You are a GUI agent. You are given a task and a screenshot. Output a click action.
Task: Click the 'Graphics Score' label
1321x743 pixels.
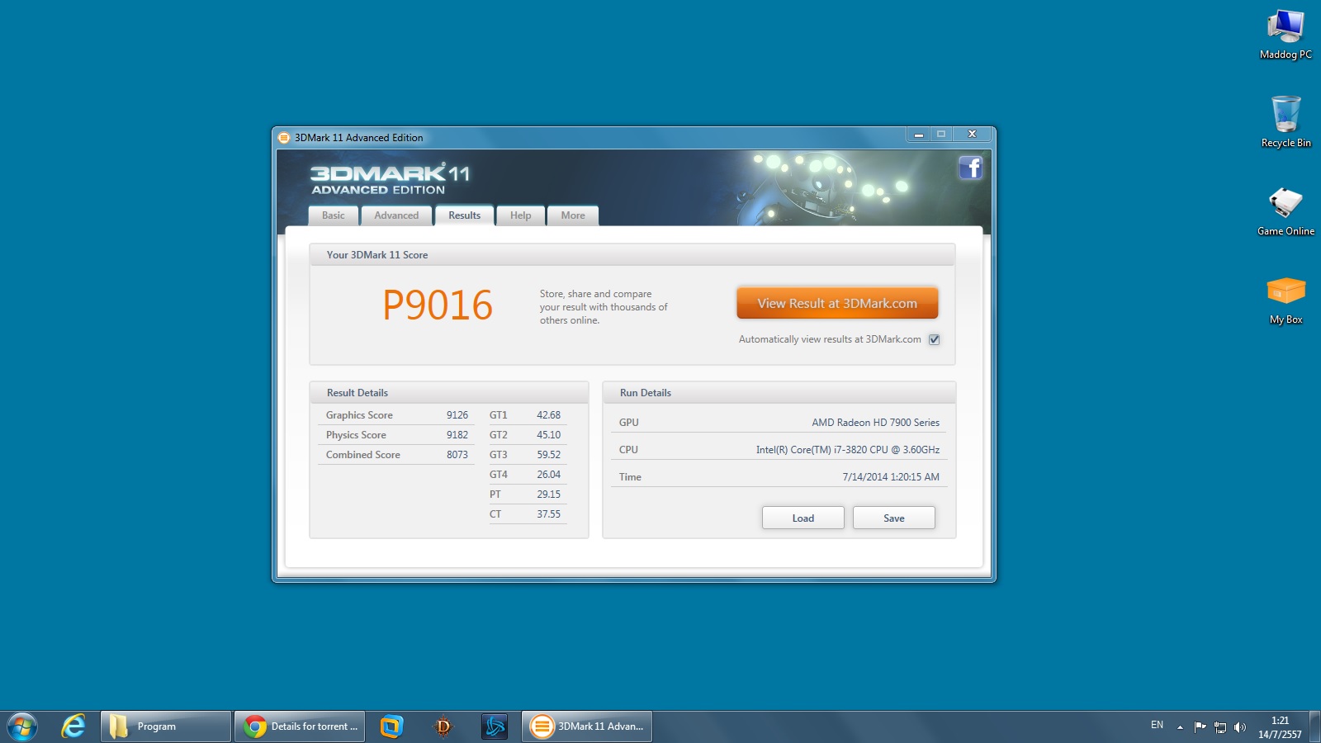pos(359,415)
